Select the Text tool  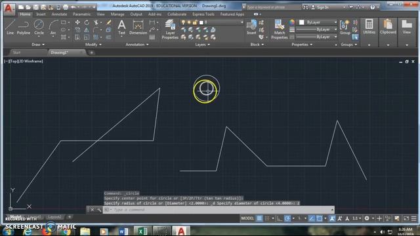121,28
